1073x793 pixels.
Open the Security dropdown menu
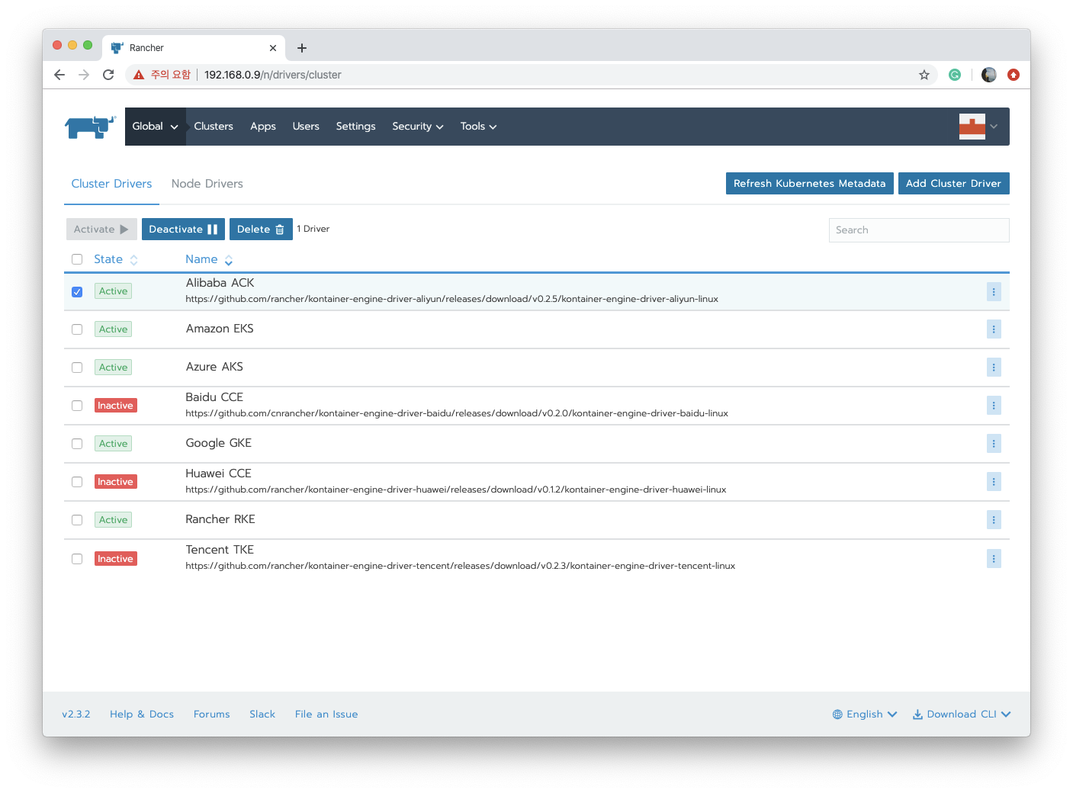click(x=417, y=127)
